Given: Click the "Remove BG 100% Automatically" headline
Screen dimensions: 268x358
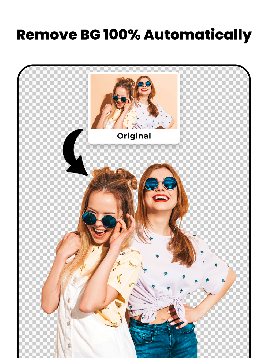Looking at the screenshot, I should [134, 35].
